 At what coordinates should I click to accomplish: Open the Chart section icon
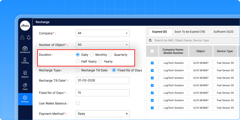coord(25,86)
